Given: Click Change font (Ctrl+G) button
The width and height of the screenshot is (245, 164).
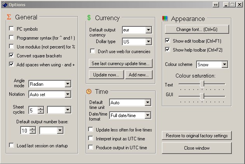Looking at the screenshot, I should coord(197,29).
